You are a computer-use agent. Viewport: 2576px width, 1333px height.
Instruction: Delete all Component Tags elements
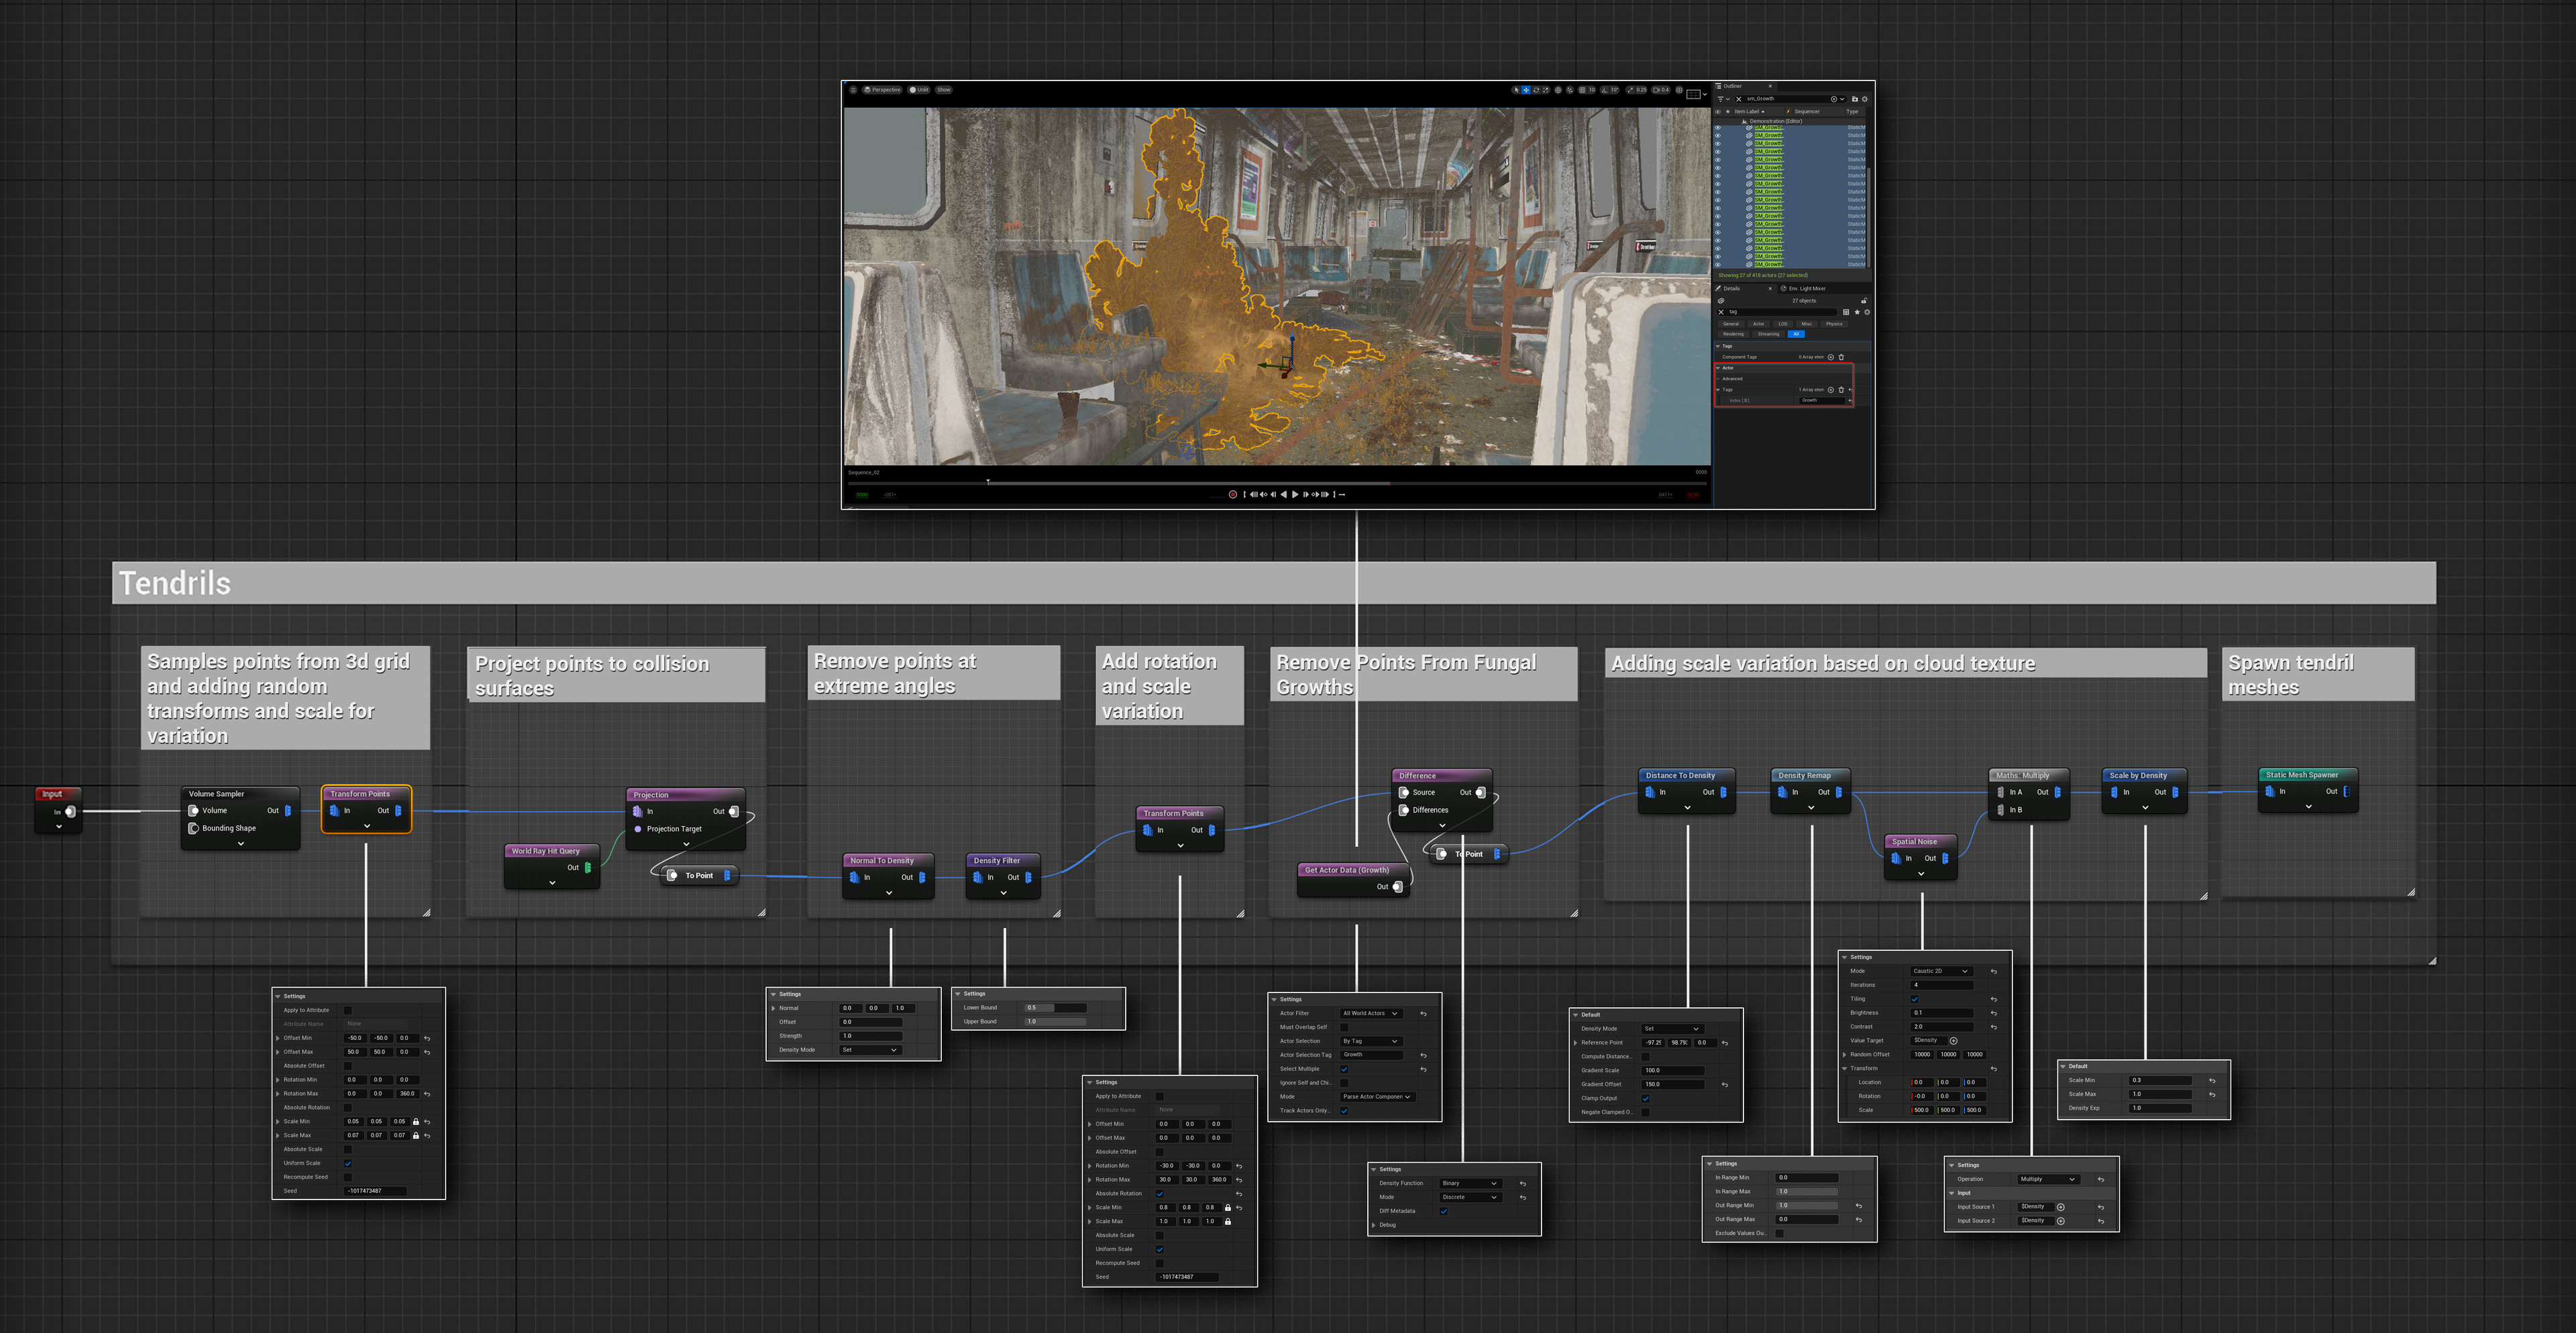(1841, 358)
